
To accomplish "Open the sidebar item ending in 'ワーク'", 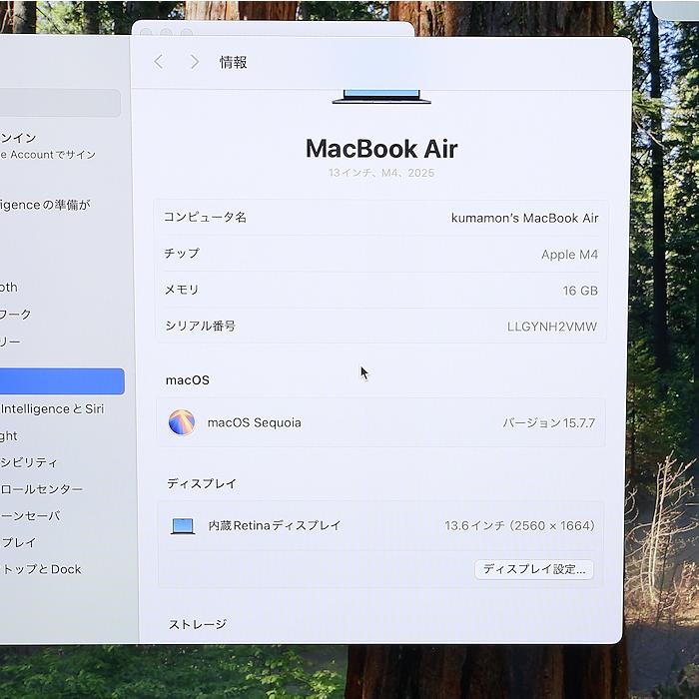I will [x=16, y=314].
